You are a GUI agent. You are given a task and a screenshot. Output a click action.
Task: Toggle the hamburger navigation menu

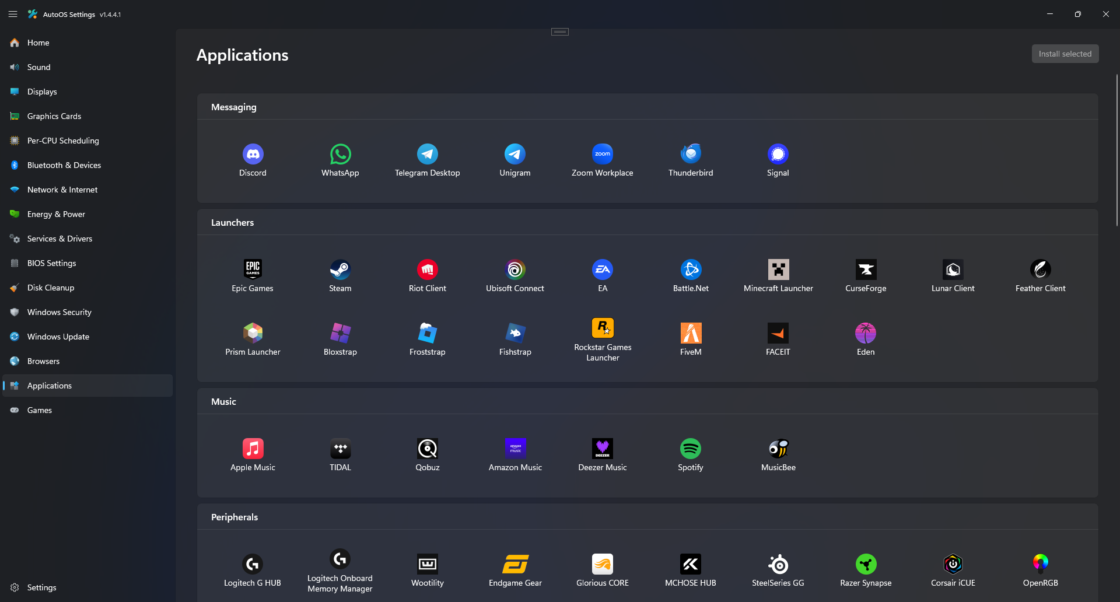[x=13, y=14]
